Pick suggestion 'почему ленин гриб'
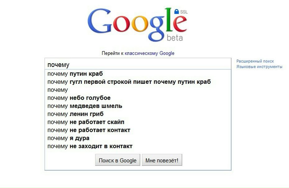 tap(76, 114)
